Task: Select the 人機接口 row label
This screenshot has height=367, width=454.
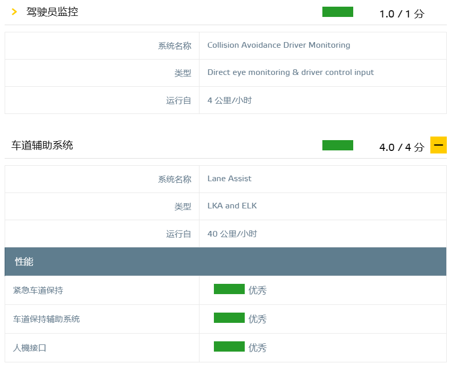Action: click(x=30, y=348)
